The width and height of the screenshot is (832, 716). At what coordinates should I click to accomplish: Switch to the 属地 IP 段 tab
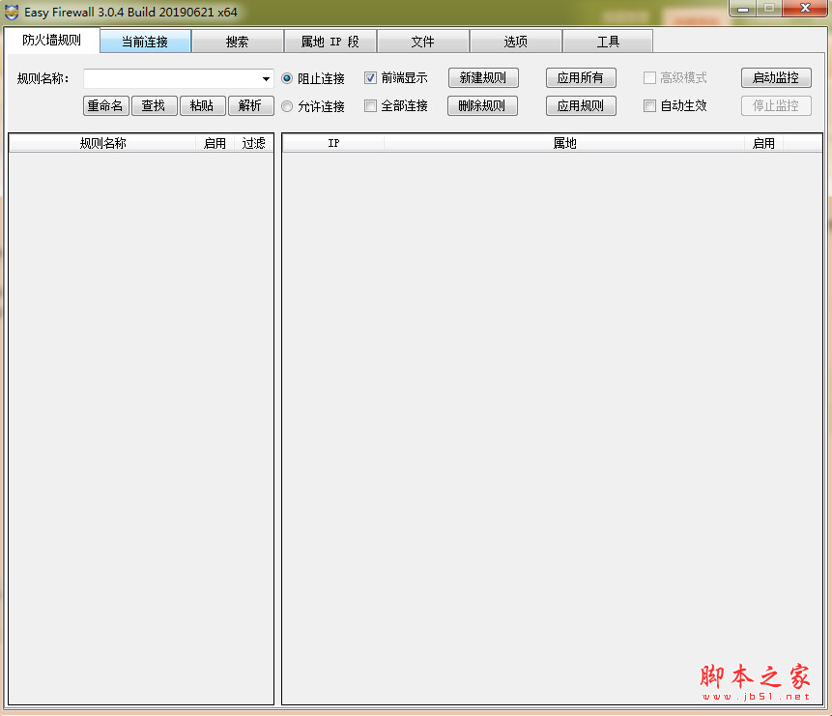330,42
